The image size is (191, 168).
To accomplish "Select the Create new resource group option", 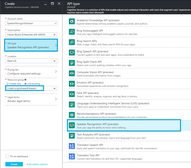I will (x=7, y=84).
